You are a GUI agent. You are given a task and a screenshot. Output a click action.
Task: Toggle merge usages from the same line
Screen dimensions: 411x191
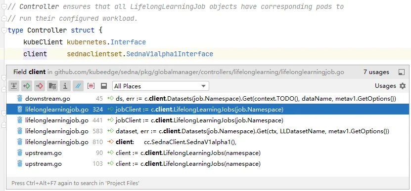click(14, 86)
